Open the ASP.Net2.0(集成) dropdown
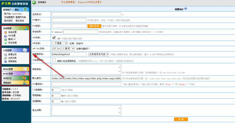The image size is (235, 123). click(63, 49)
